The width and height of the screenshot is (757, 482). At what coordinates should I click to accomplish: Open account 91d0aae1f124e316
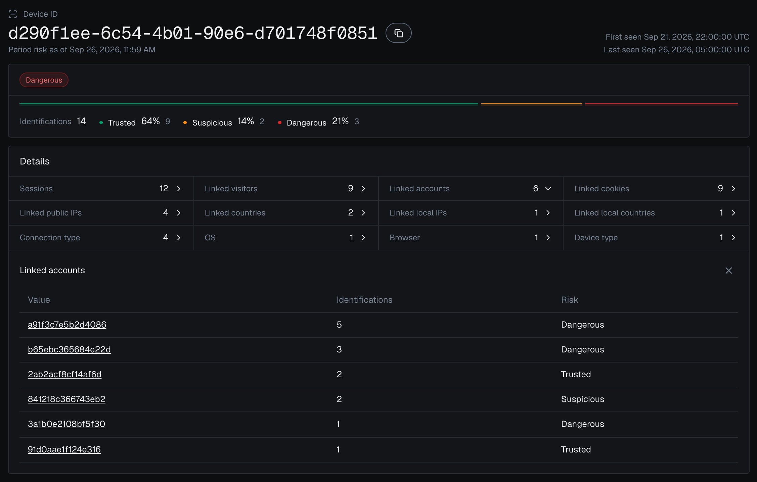coord(64,449)
